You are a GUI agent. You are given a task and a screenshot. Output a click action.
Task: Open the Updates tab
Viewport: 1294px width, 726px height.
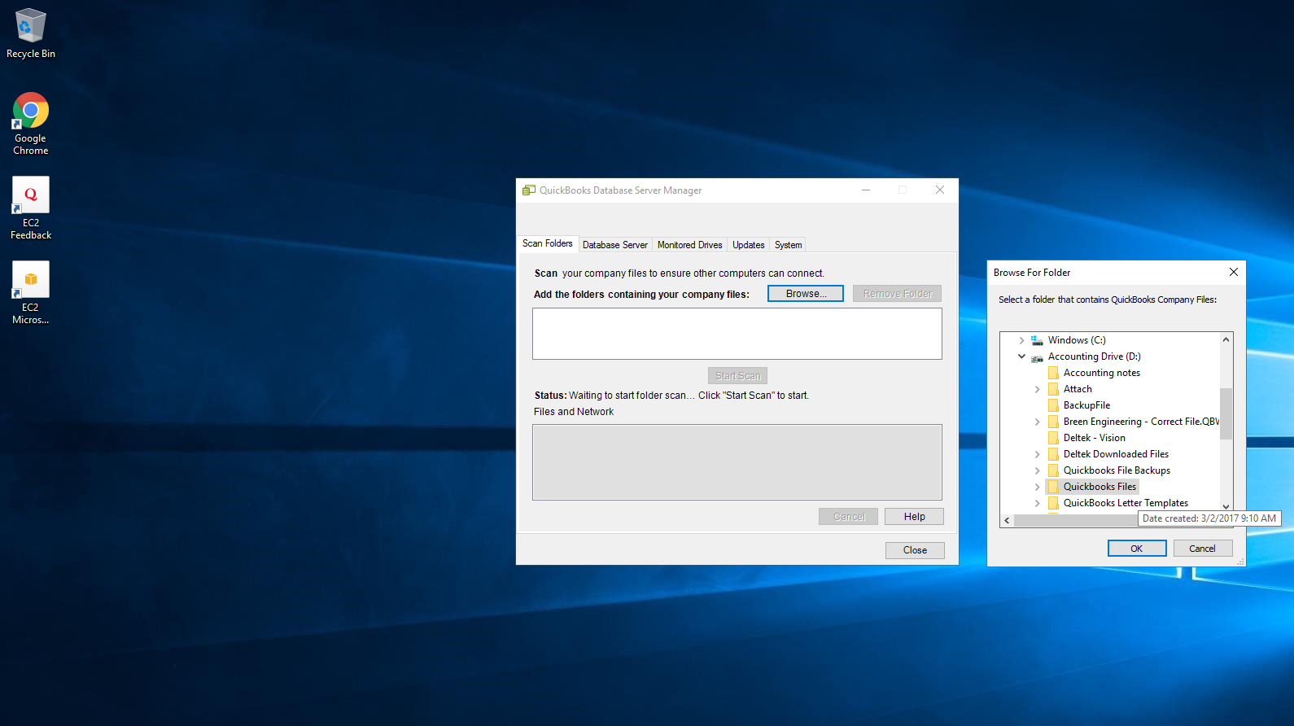(x=749, y=245)
